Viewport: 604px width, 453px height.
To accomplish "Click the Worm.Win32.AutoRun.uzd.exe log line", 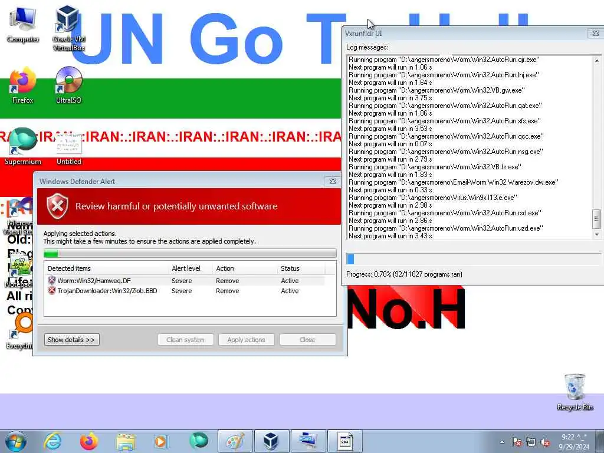I will 446,228.
